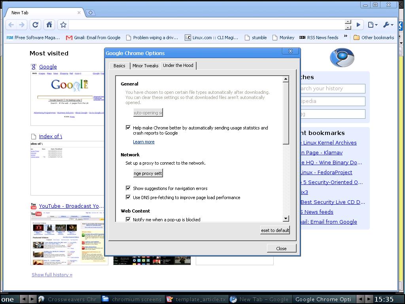Image resolution: width=405 pixels, height=304 pixels.
Task: Open the Gmail bookmark in the bookmarks bar
Action: point(93,38)
